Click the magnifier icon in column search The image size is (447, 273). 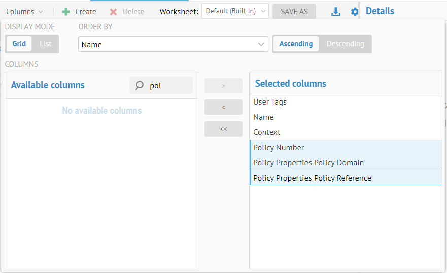tap(140, 85)
